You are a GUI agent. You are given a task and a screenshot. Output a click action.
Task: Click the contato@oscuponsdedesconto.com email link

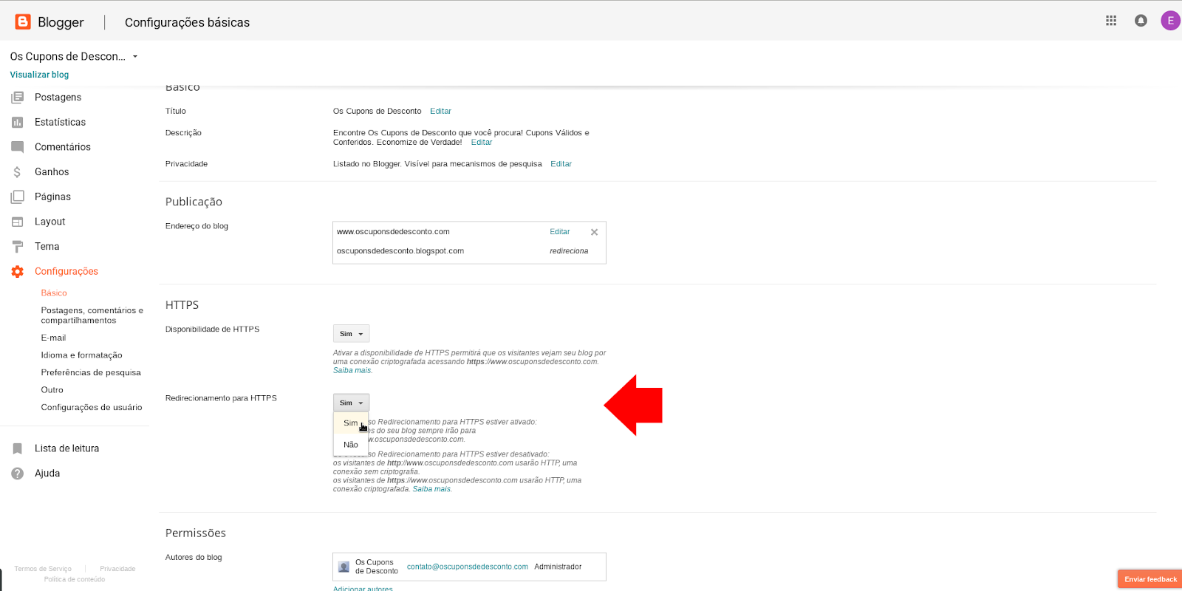(x=468, y=567)
